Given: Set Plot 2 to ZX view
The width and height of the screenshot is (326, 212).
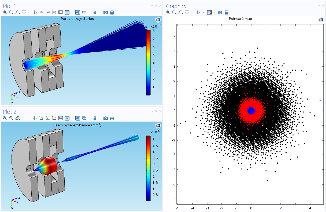Looking at the screenshot, I should click(x=54, y=118).
